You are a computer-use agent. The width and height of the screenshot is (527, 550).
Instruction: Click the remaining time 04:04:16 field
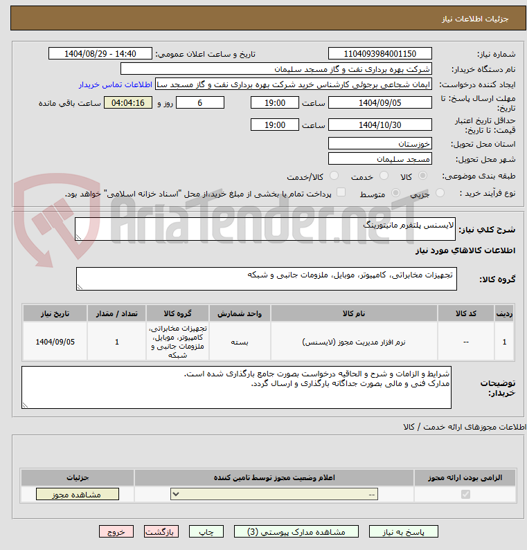point(128,103)
